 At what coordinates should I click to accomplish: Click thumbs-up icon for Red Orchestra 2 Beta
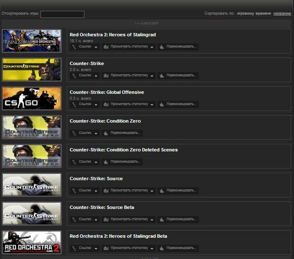161,248
